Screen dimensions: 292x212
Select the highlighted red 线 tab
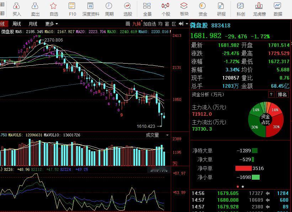[4, 24]
